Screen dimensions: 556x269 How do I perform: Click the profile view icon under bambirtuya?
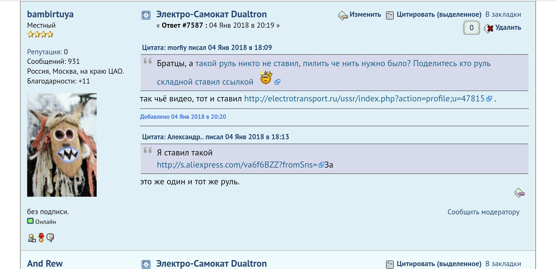(32, 238)
